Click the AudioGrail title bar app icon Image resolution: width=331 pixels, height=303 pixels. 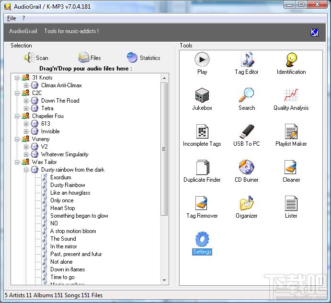[x=8, y=7]
